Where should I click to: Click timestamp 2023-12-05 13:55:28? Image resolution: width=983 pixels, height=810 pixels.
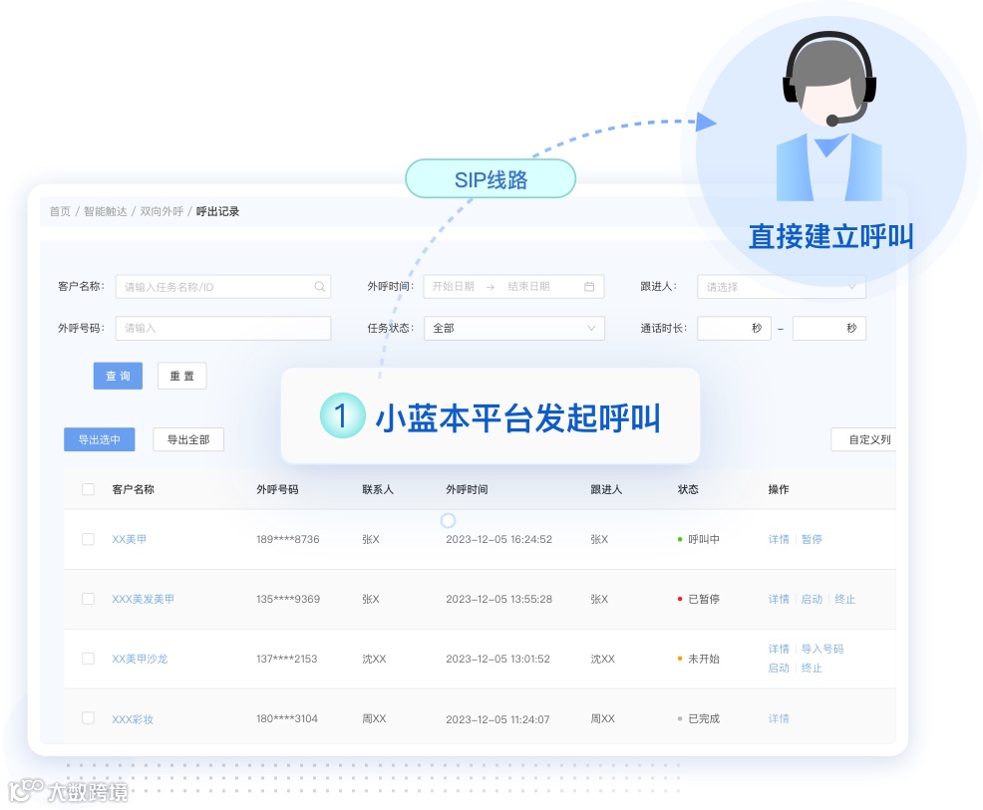(x=499, y=599)
